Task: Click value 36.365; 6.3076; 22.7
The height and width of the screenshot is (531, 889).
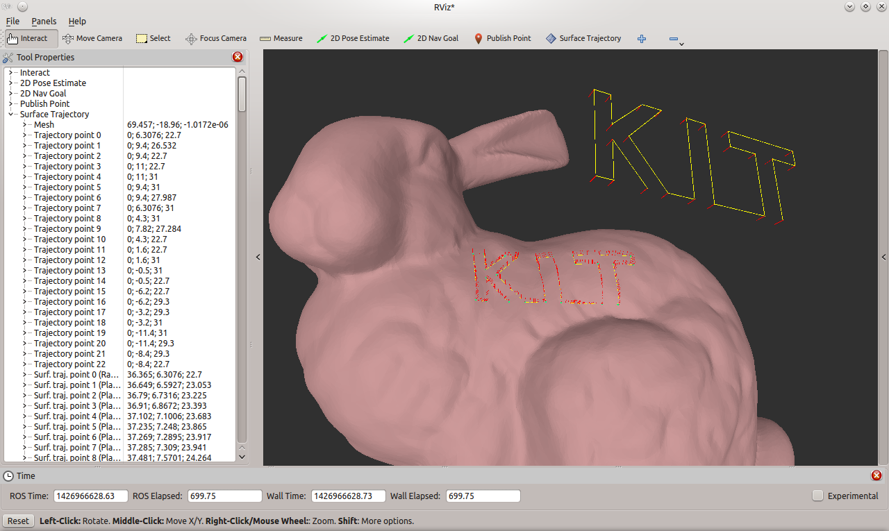Action: (165, 375)
